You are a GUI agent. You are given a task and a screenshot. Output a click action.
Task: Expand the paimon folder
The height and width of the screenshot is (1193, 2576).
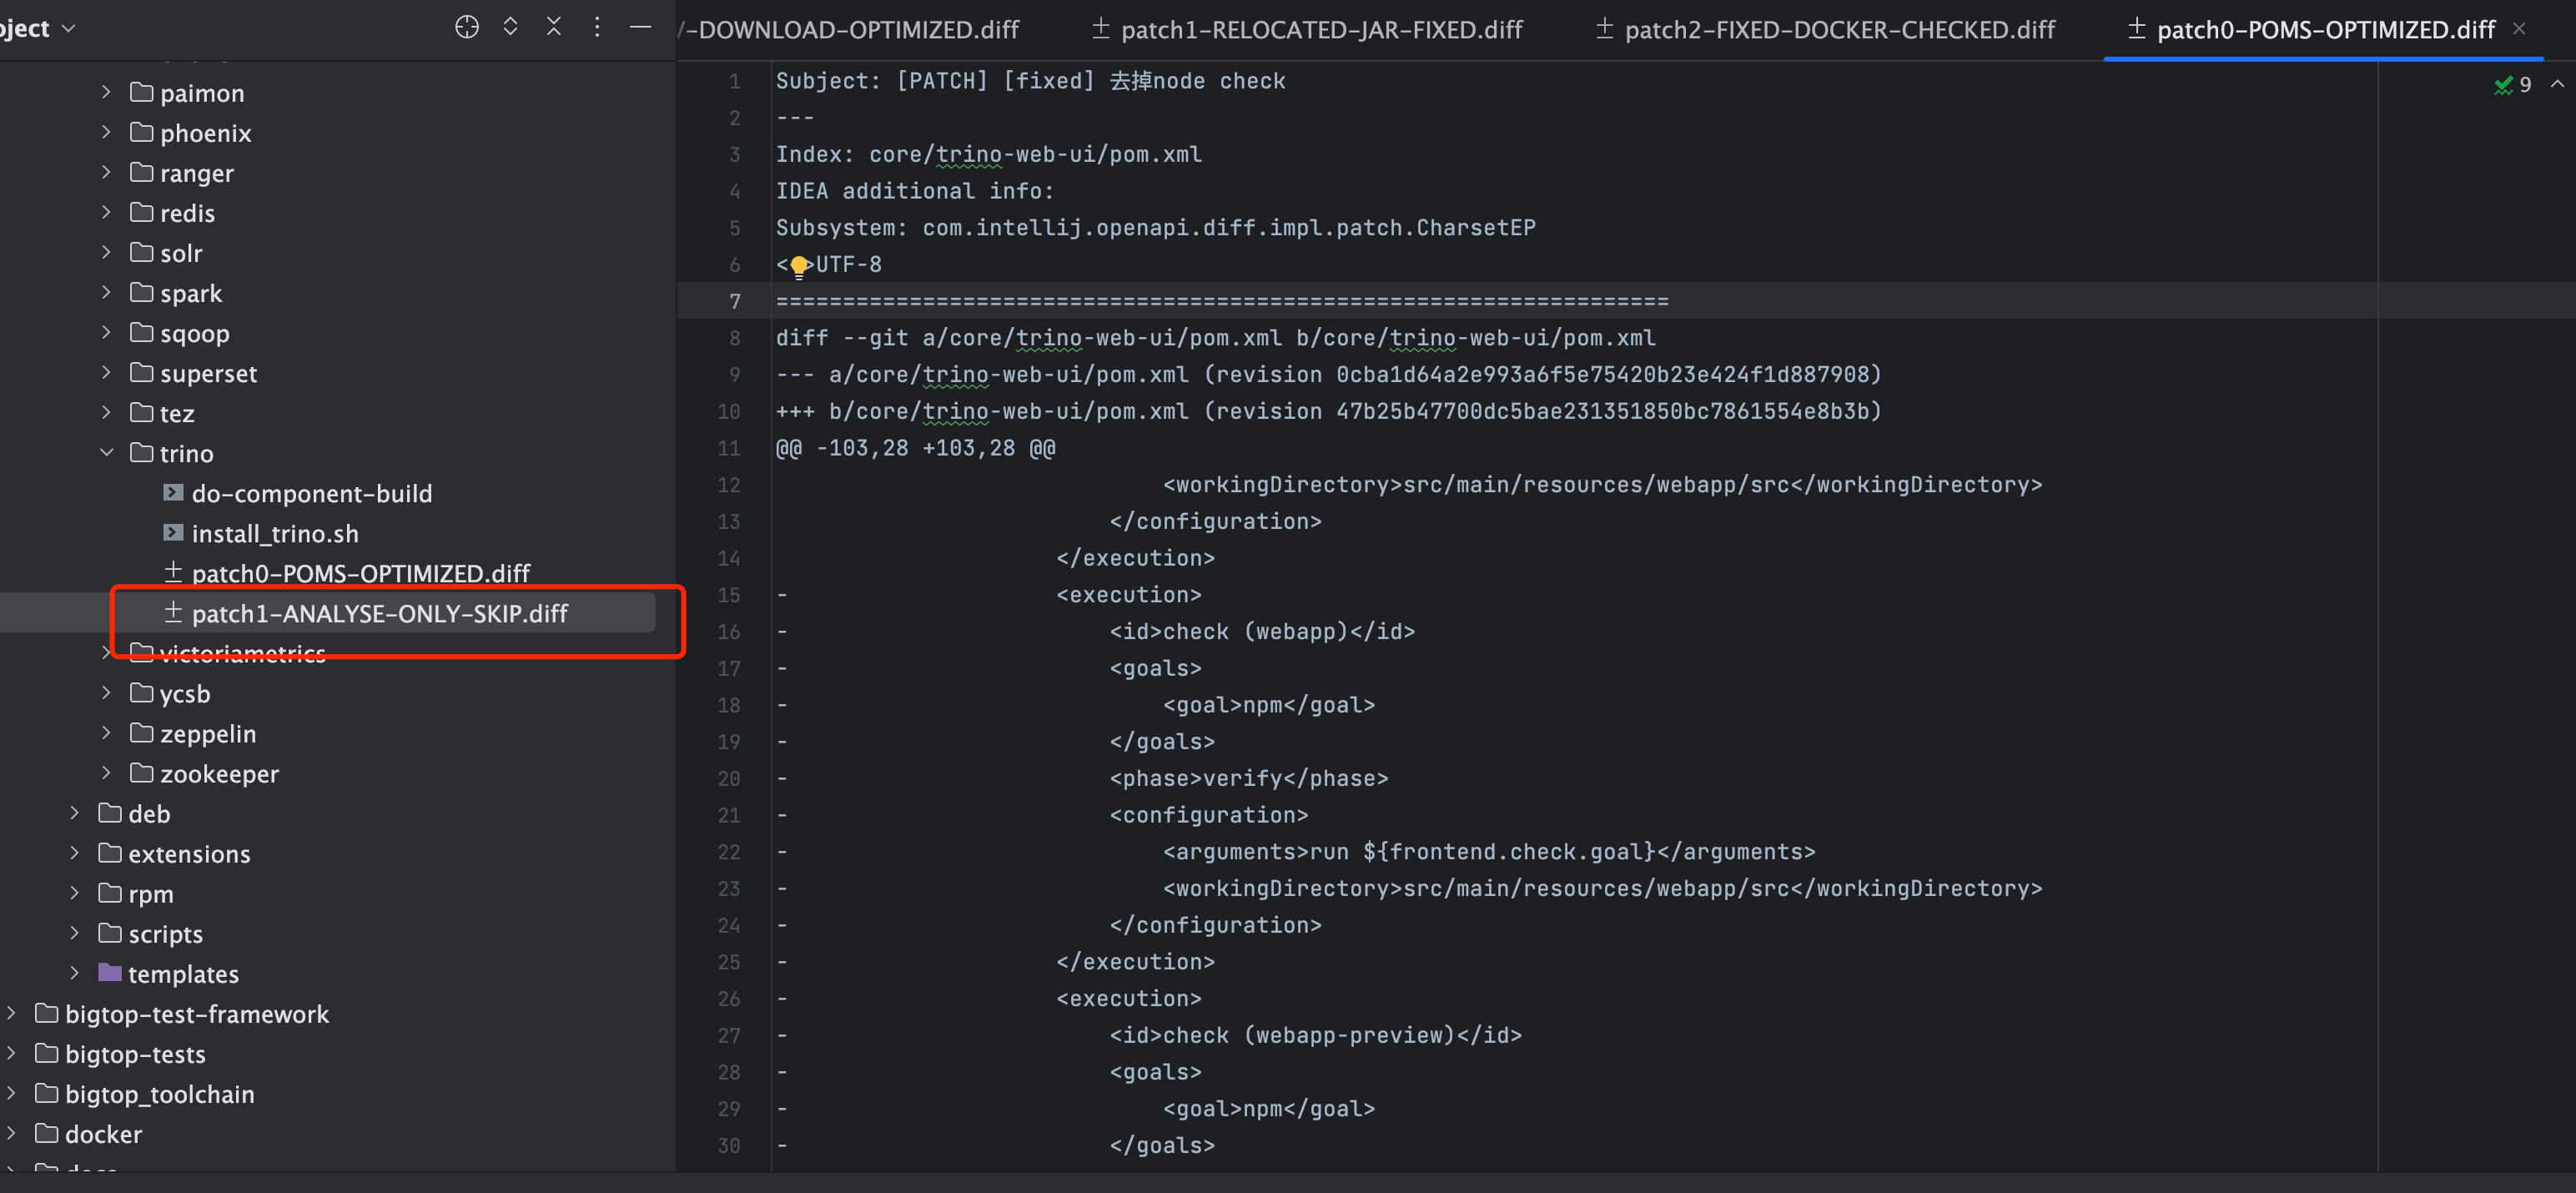(106, 92)
